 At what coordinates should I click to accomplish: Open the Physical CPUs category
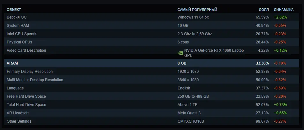(x=19, y=42)
